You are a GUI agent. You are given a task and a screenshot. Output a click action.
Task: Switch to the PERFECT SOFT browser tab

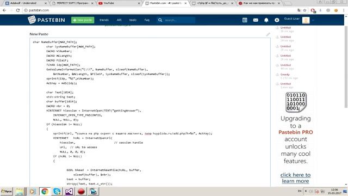pos(72,3)
